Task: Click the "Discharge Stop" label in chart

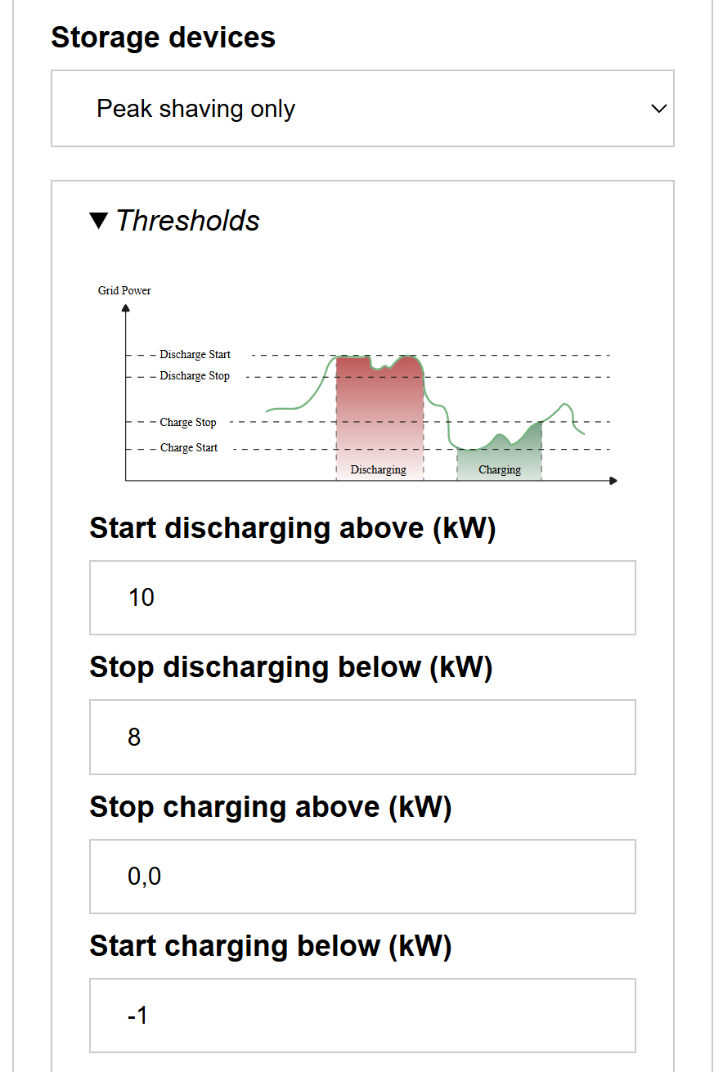Action: click(195, 376)
